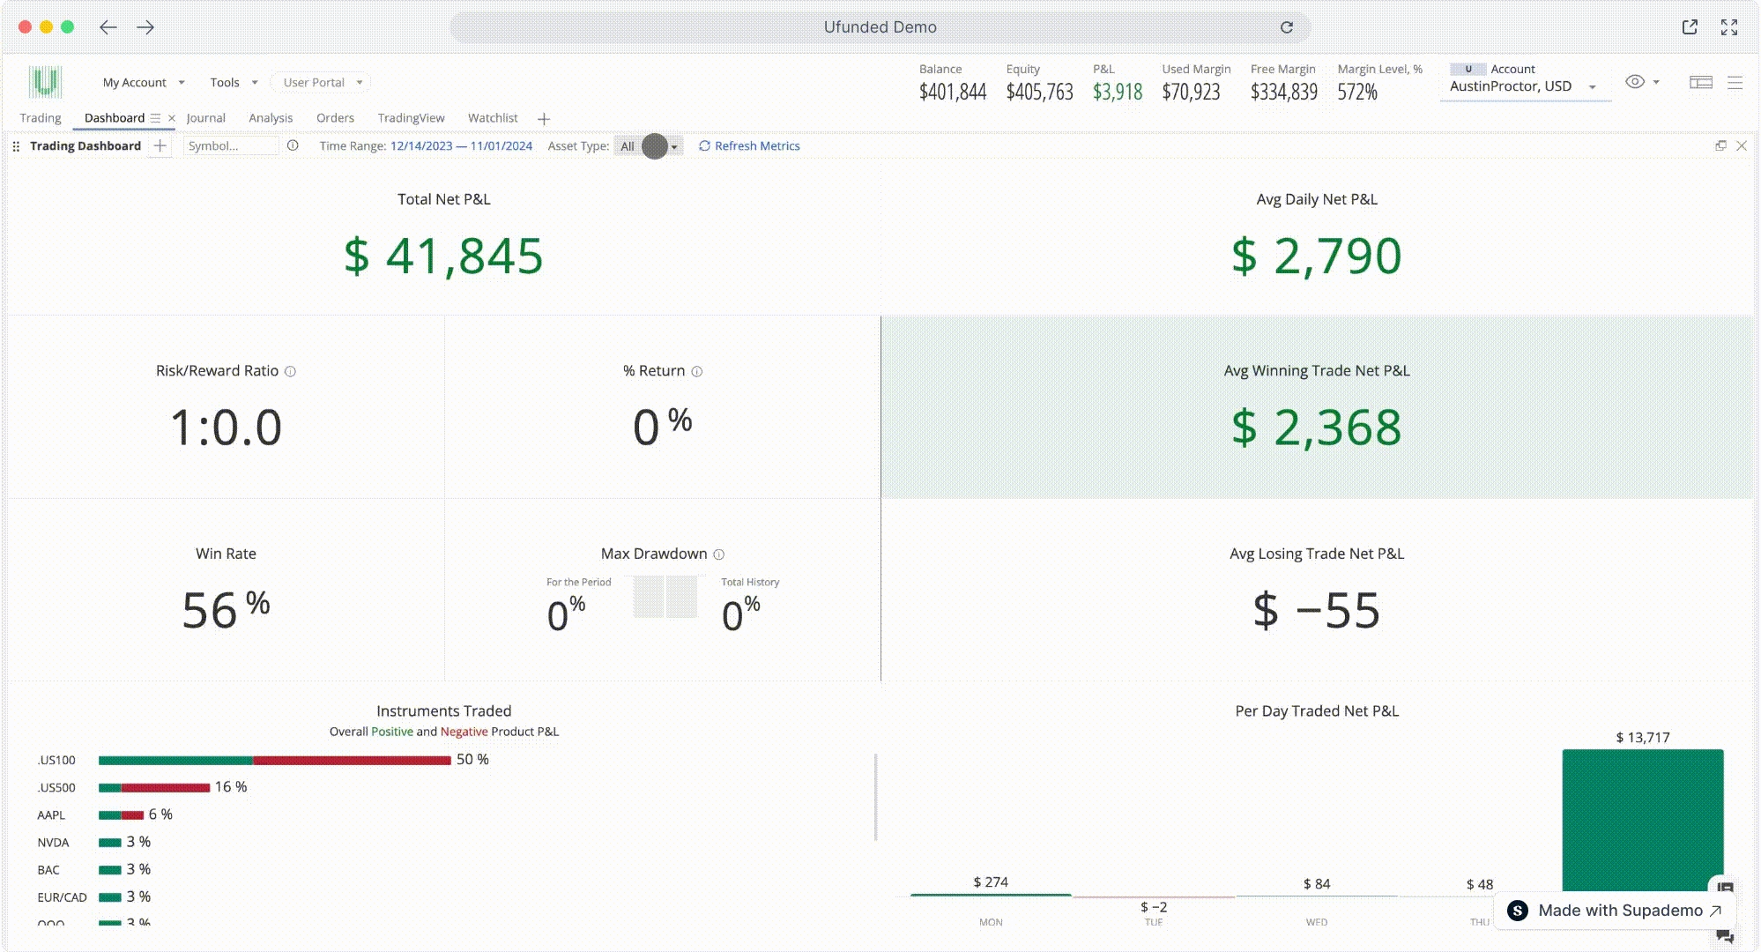Open info tooltip for Max Drawdown
The width and height of the screenshot is (1761, 952).
[718, 554]
